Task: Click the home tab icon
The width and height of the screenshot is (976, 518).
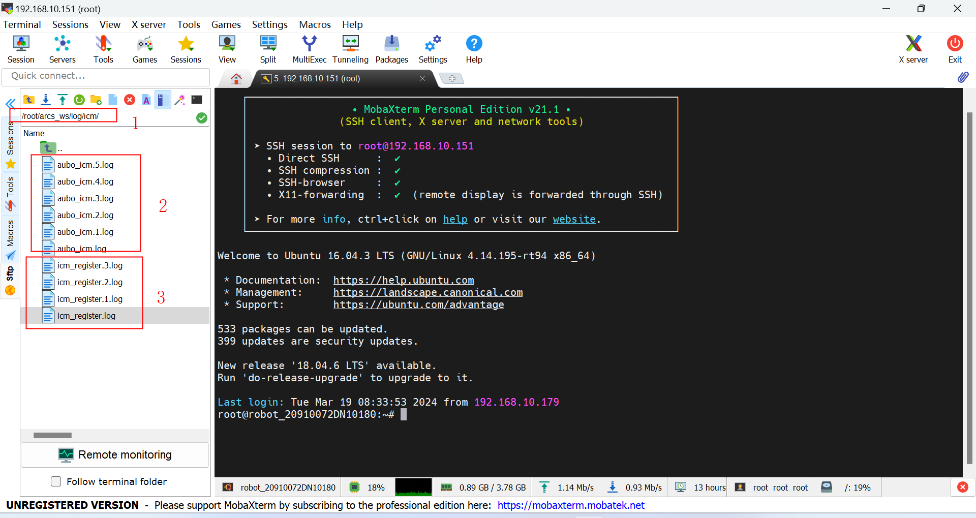Action: click(x=236, y=78)
